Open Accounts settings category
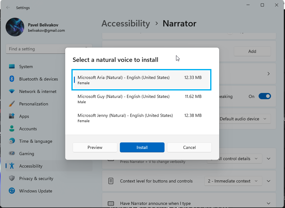Image resolution: width=285 pixels, height=208 pixels. pos(49,128)
